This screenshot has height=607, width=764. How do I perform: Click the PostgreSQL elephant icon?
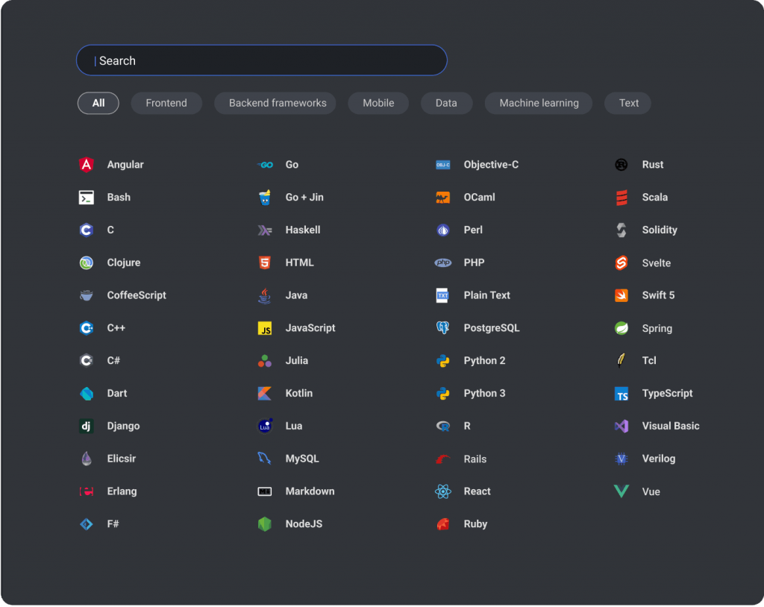coord(443,328)
